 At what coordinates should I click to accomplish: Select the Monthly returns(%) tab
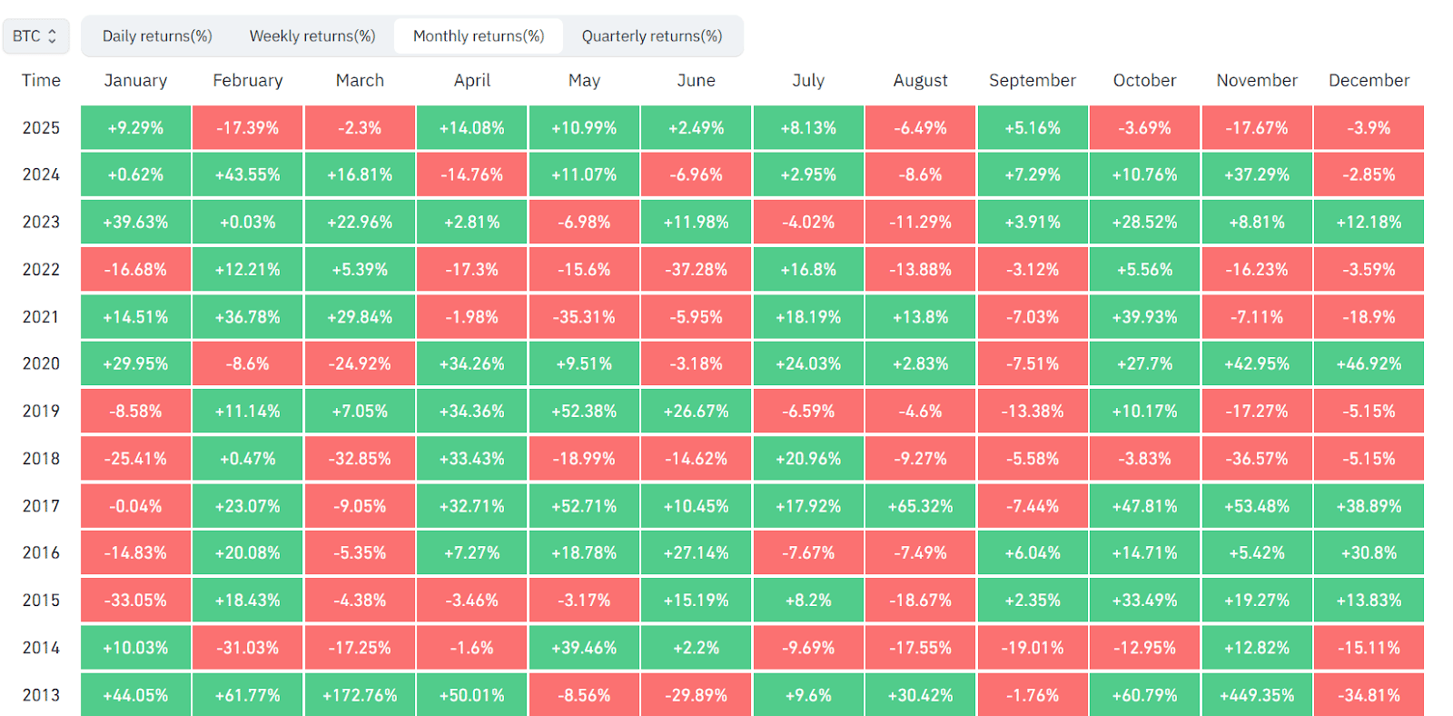(479, 36)
